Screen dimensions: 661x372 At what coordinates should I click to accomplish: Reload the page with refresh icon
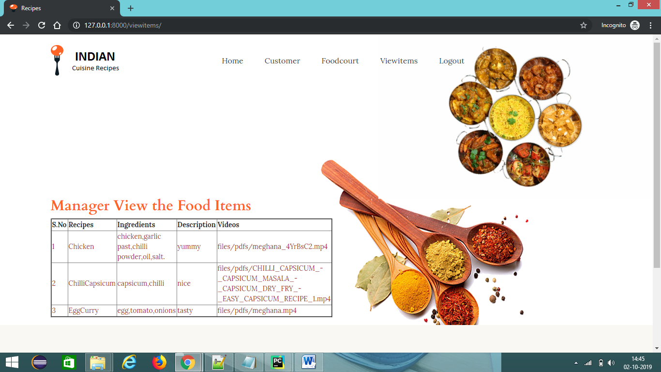point(42,25)
